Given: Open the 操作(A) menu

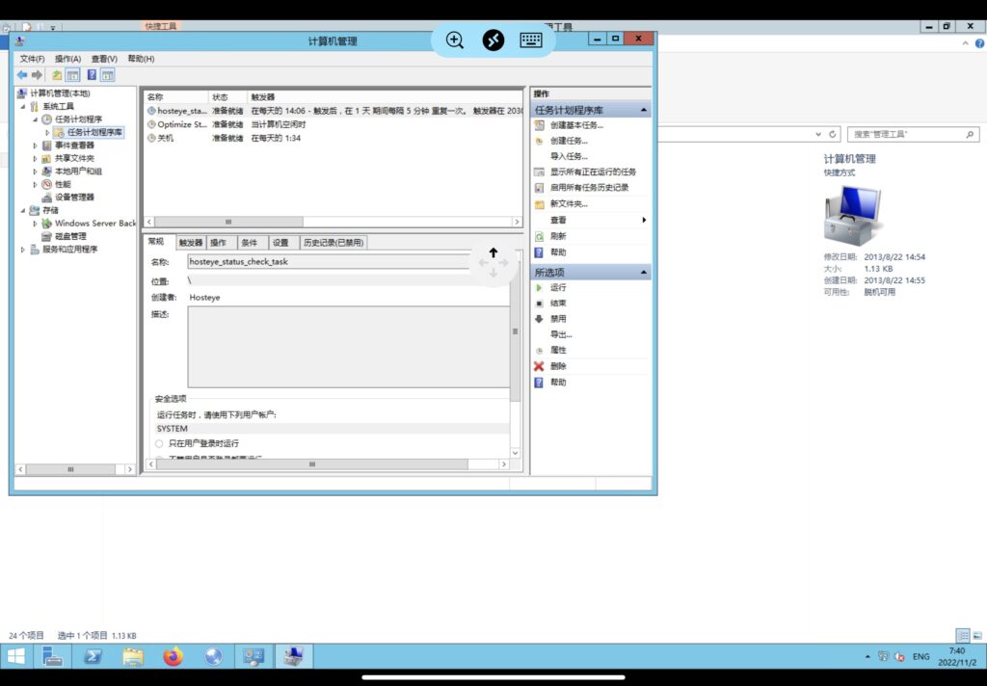Looking at the screenshot, I should pyautogui.click(x=67, y=59).
